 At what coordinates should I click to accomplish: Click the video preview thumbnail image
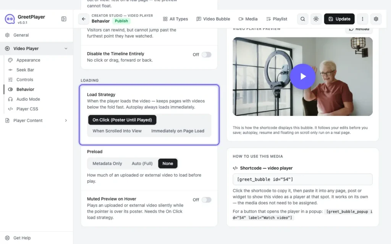pyautogui.click(x=302, y=76)
